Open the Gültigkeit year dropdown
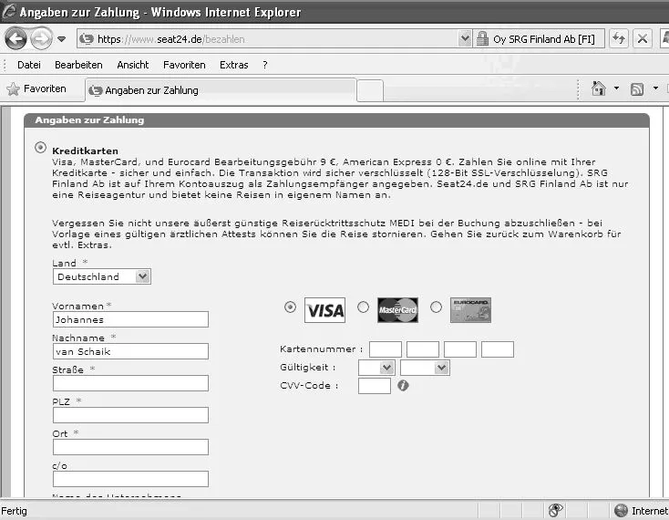669x520 pixels. coord(425,368)
